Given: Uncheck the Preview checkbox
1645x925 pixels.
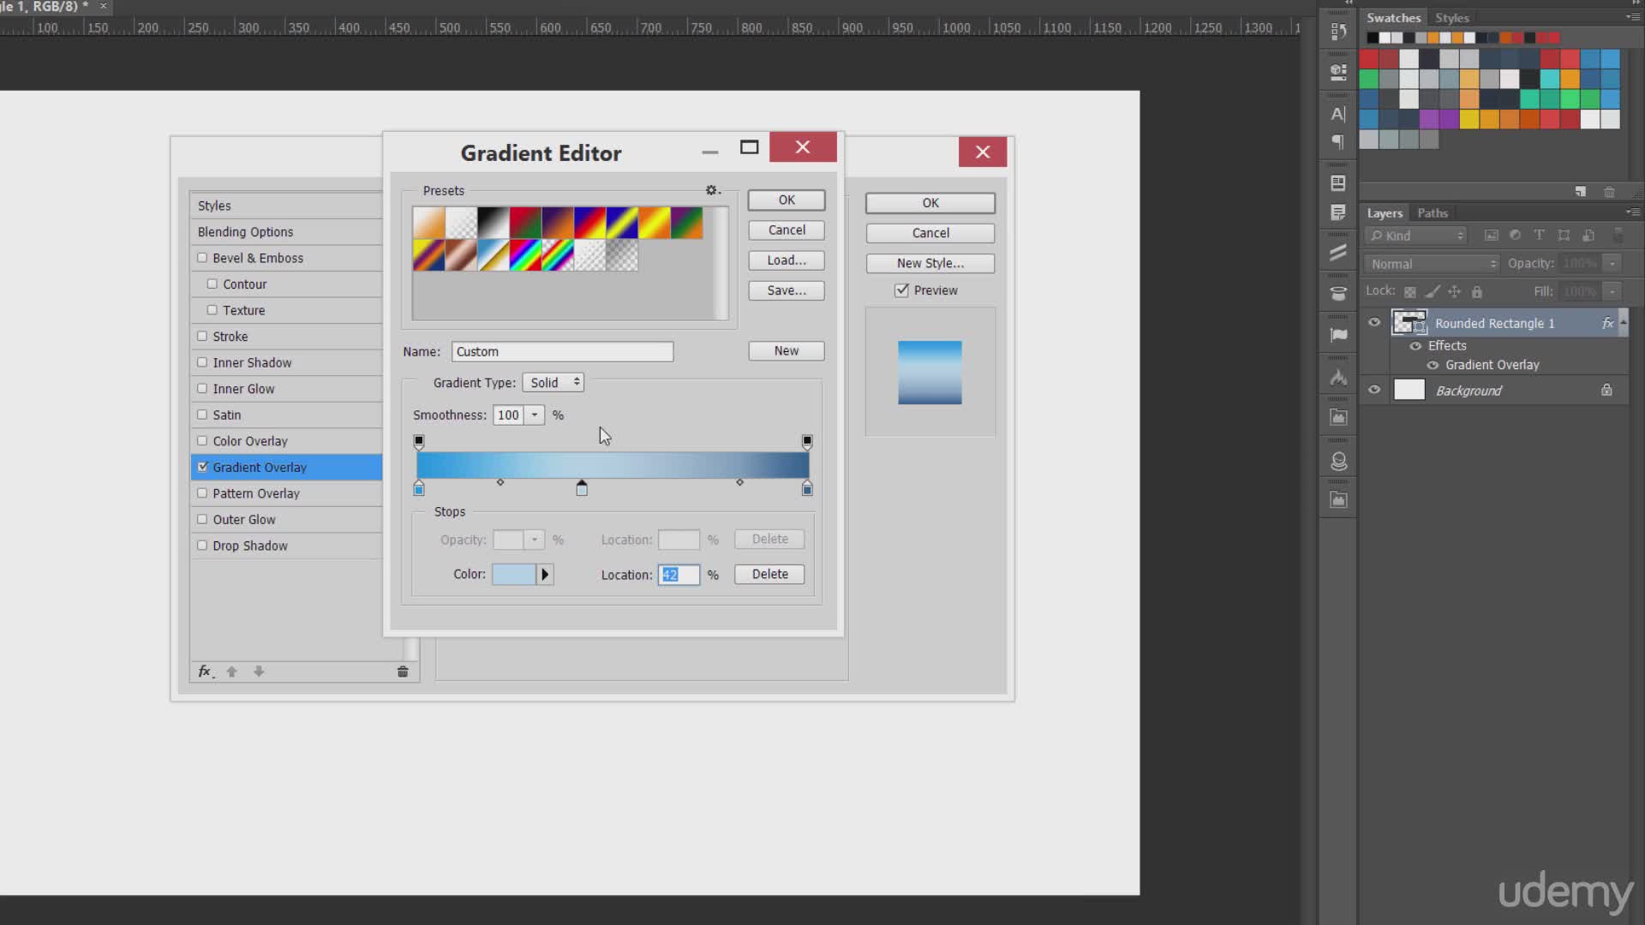Looking at the screenshot, I should click(902, 290).
